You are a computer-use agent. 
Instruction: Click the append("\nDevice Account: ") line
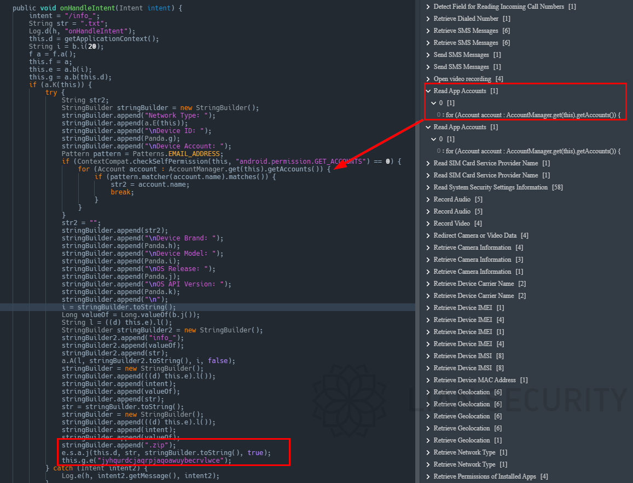pos(147,146)
